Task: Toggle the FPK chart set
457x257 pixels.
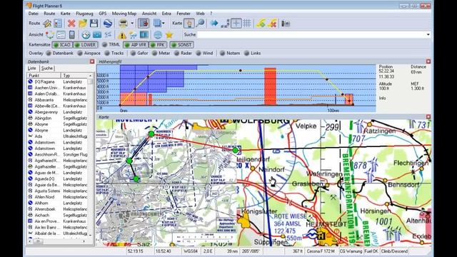Action: tap(158, 45)
